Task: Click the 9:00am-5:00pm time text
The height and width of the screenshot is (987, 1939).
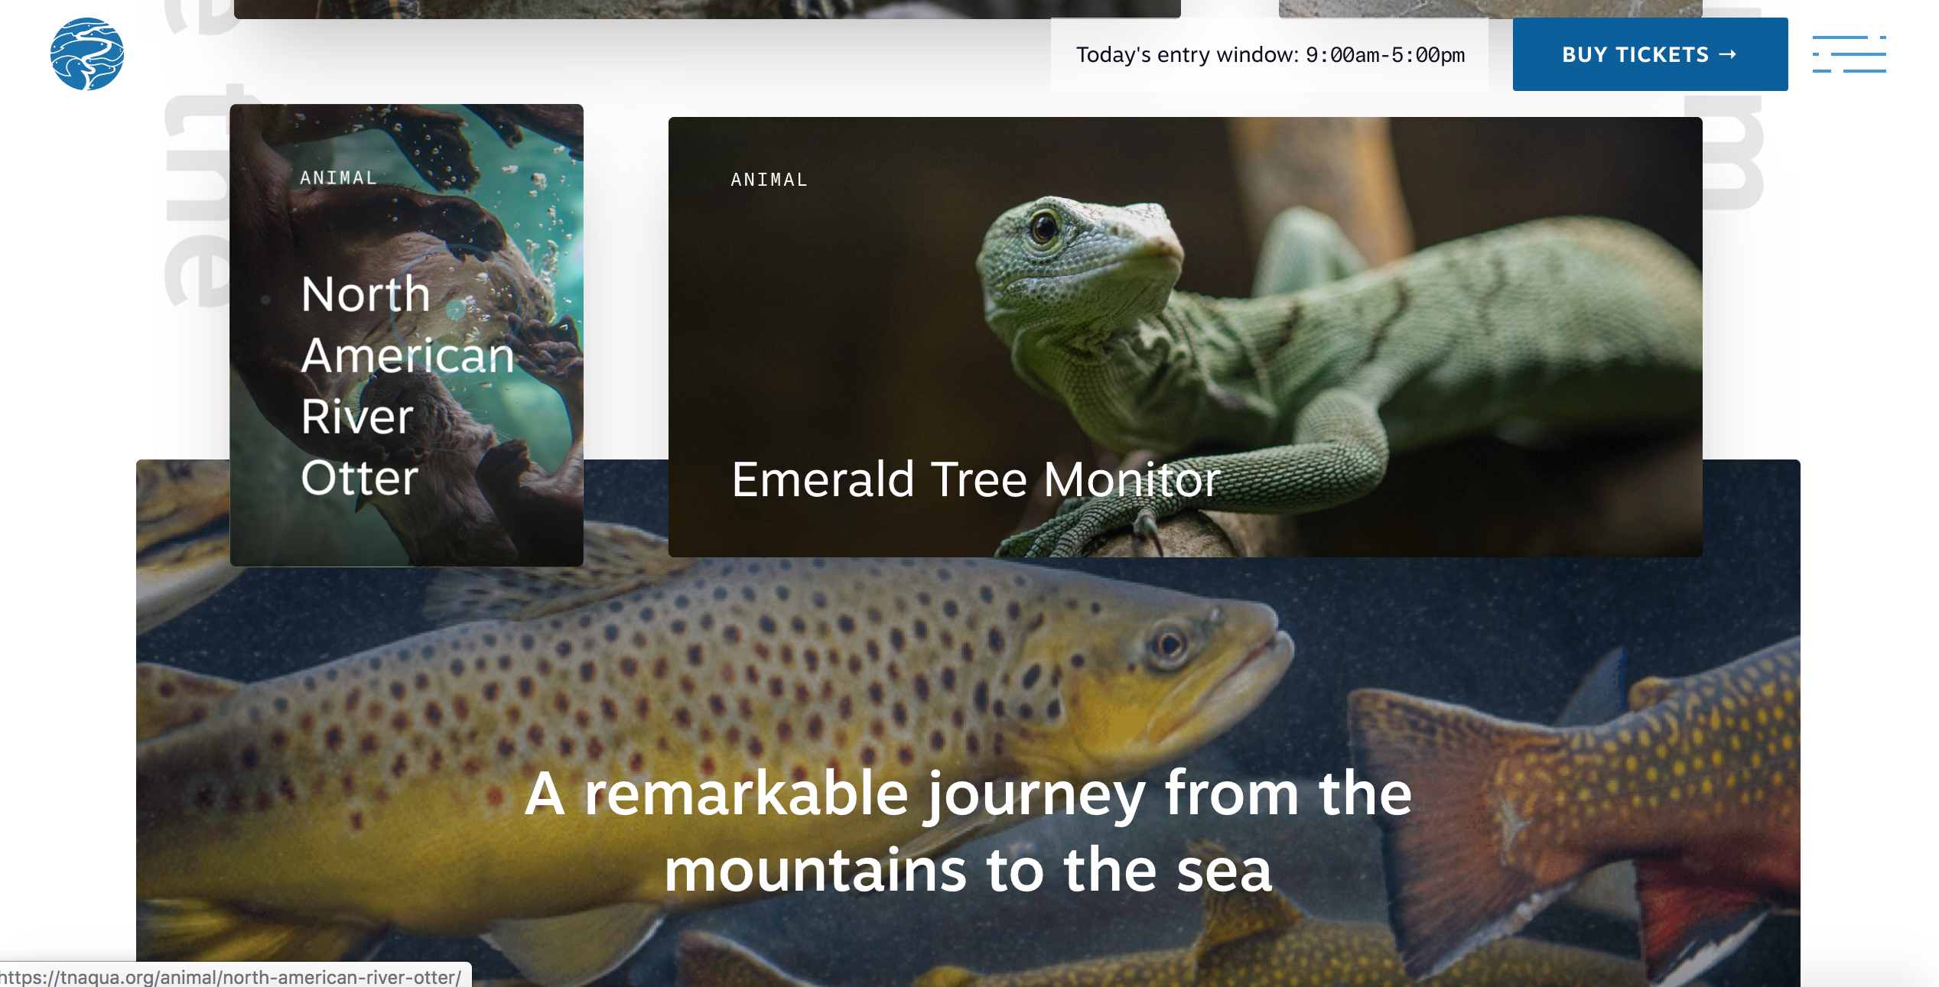Action: click(1385, 55)
